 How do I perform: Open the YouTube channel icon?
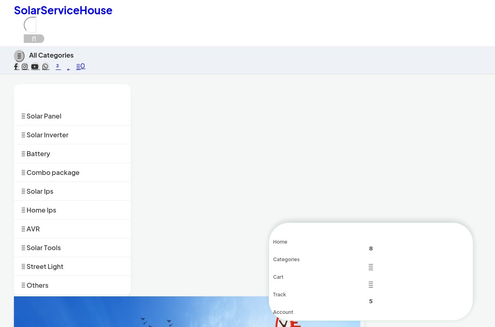[35, 66]
